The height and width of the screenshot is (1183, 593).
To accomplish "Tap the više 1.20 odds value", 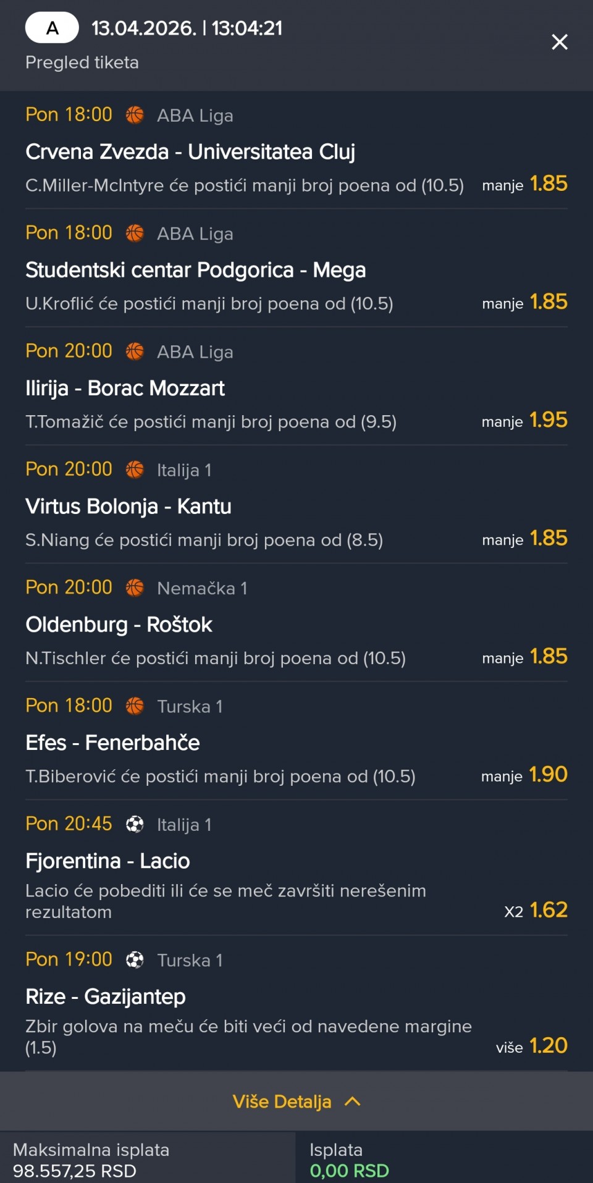I will point(548,1046).
